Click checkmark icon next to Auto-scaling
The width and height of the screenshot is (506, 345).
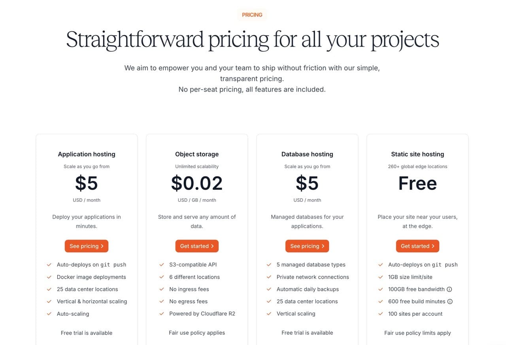[x=49, y=314]
